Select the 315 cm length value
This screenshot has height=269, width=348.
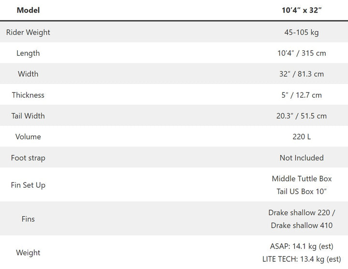314,53
